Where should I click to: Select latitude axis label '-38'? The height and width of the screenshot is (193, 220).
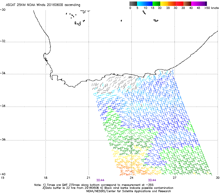pos(3,140)
